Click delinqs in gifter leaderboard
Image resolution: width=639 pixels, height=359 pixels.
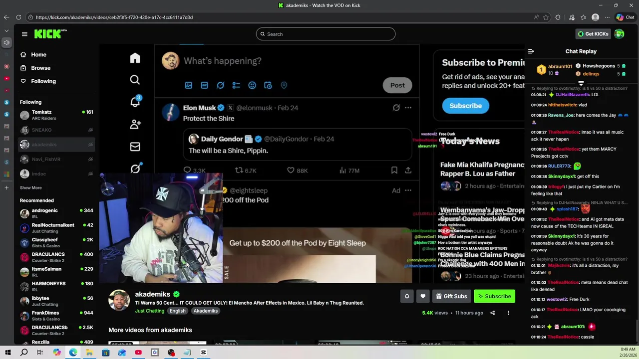click(591, 74)
